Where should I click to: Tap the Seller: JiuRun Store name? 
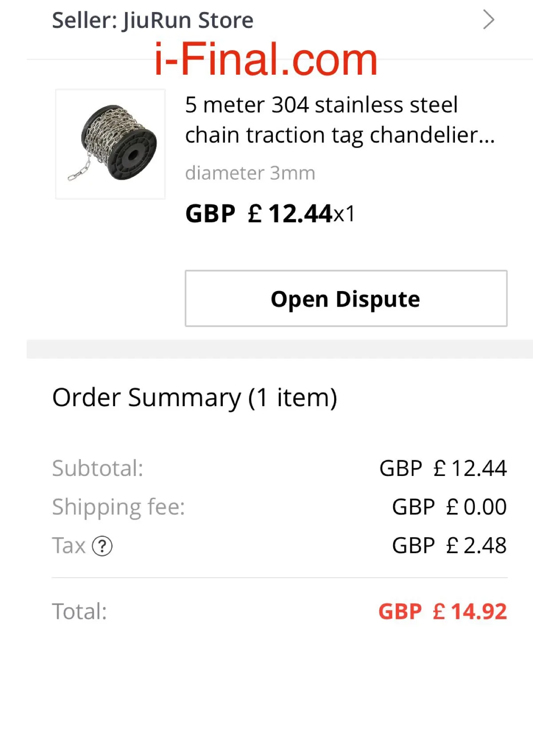click(153, 20)
